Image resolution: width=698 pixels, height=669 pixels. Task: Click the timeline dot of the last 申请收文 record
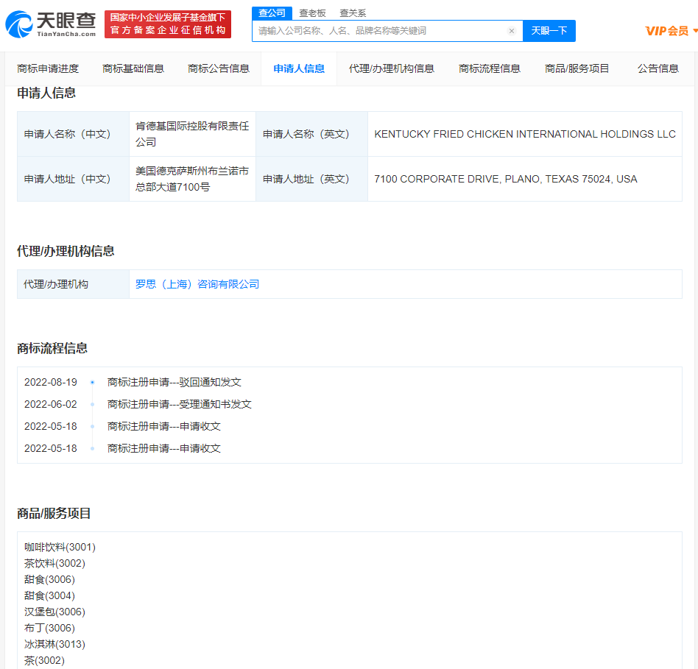[x=91, y=448]
